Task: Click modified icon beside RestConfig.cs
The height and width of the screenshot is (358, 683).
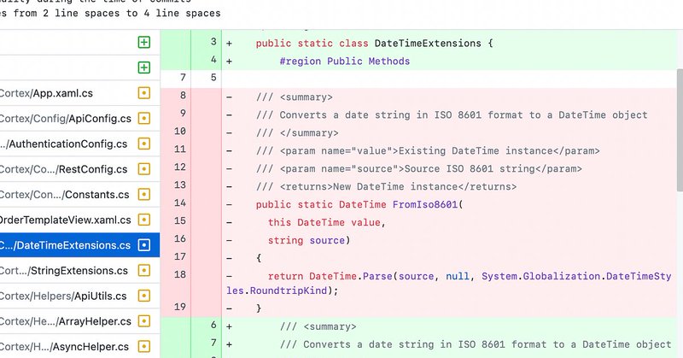Action: [144, 169]
